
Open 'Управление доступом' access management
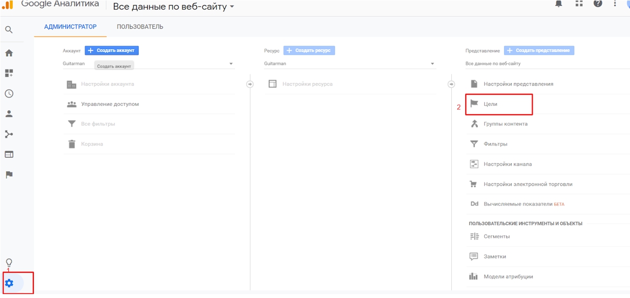pos(110,104)
